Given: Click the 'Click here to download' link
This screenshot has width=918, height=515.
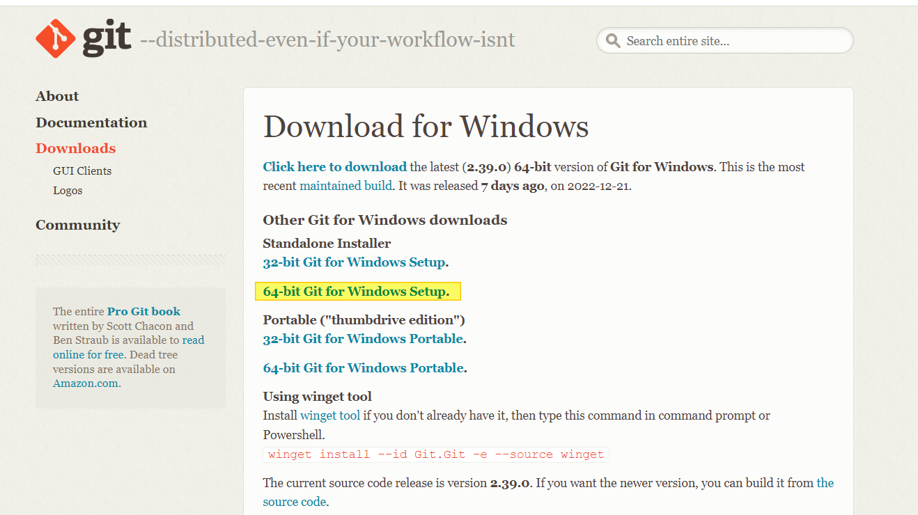Looking at the screenshot, I should (334, 167).
